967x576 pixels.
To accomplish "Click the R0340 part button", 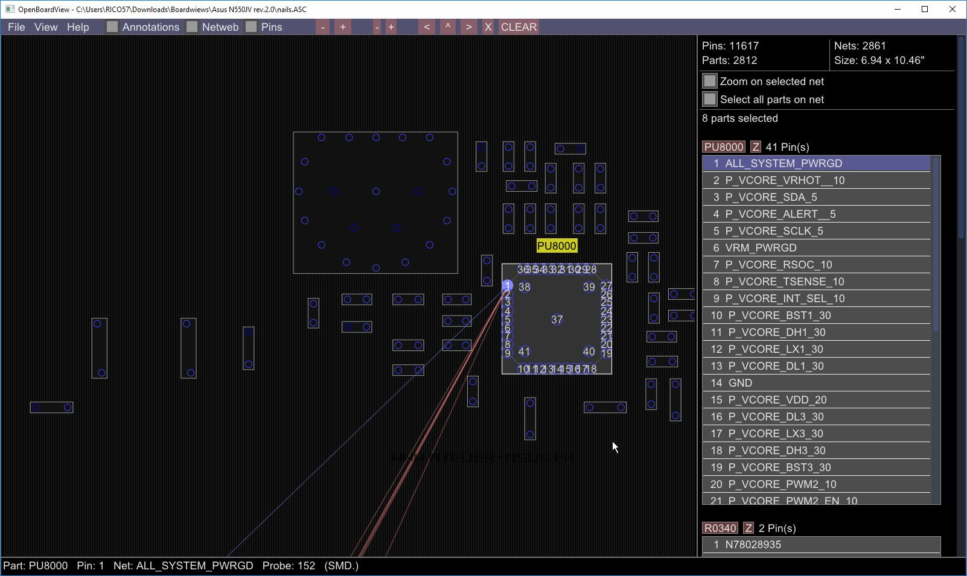I will coord(720,528).
